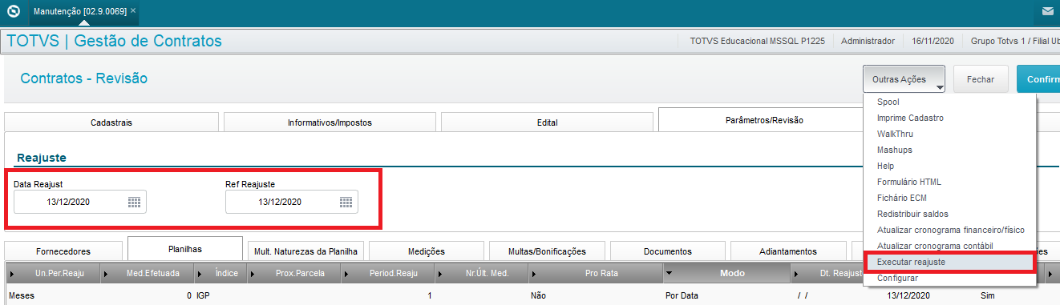Click Grupo Totvs 1 / Filial label
The image size is (1060, 305).
(1015, 41)
